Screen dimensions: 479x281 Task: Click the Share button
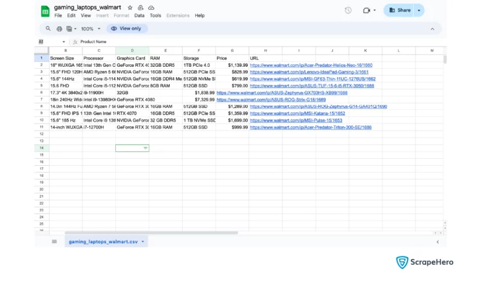click(x=400, y=10)
